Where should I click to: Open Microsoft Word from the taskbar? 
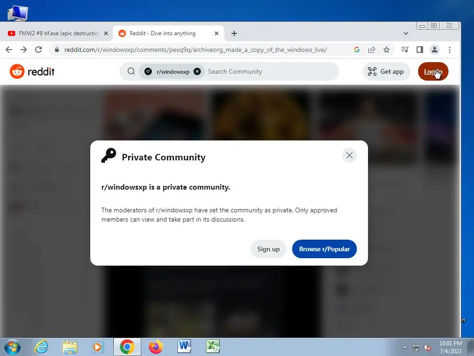tap(184, 347)
